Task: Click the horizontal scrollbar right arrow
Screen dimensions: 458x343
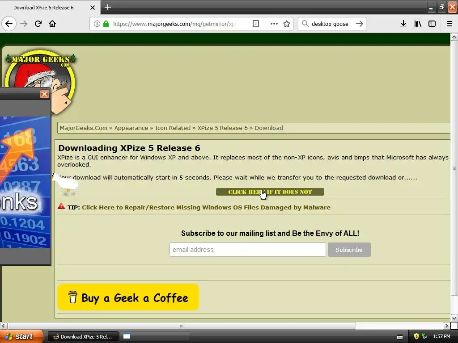Action: pos(446,326)
